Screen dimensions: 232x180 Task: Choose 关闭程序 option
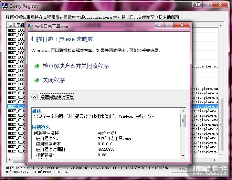pyautogui.click(x=54, y=80)
